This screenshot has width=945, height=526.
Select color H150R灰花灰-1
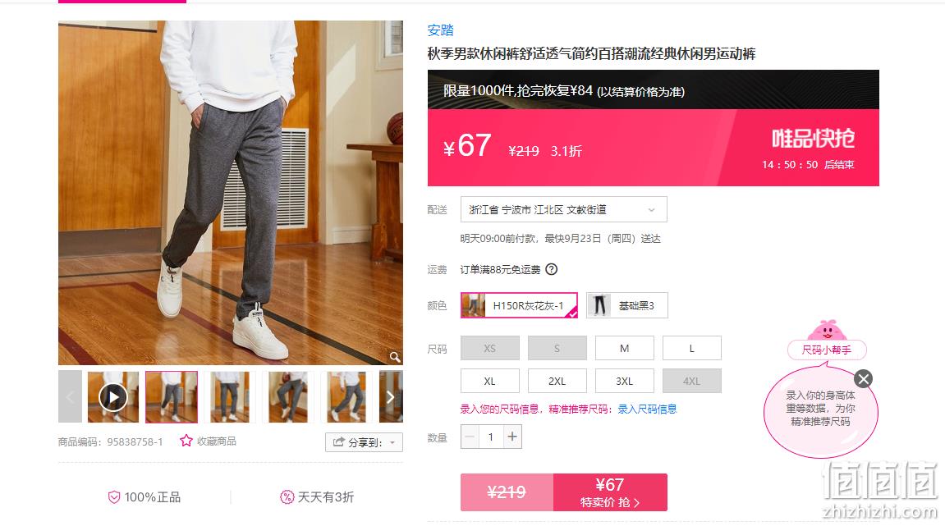tap(519, 305)
